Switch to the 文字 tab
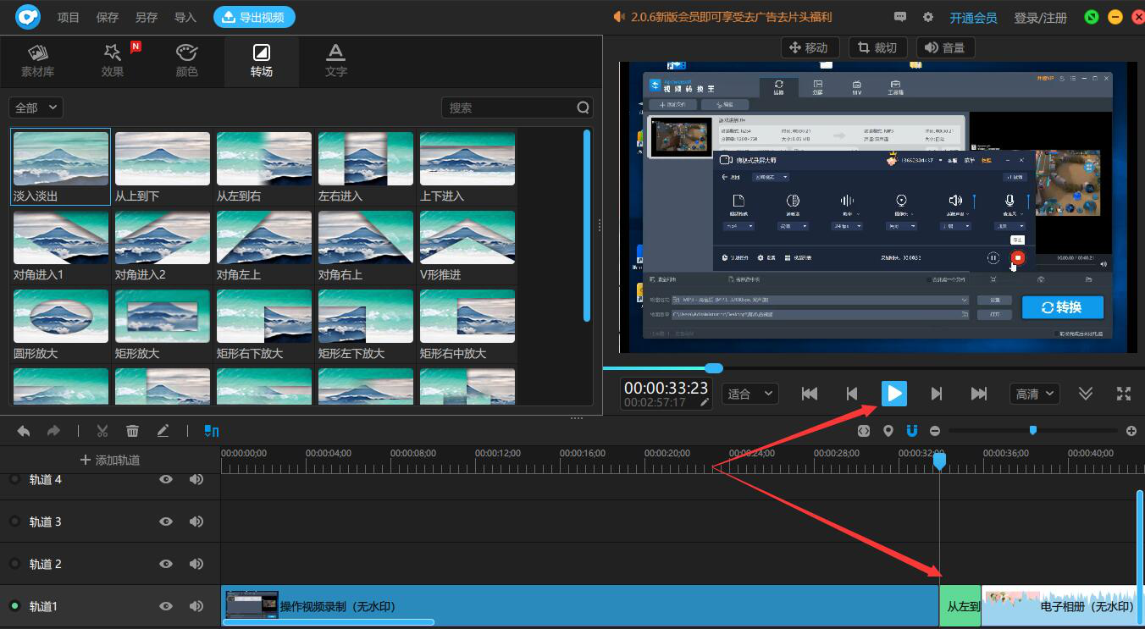The width and height of the screenshot is (1145, 629). click(x=336, y=61)
